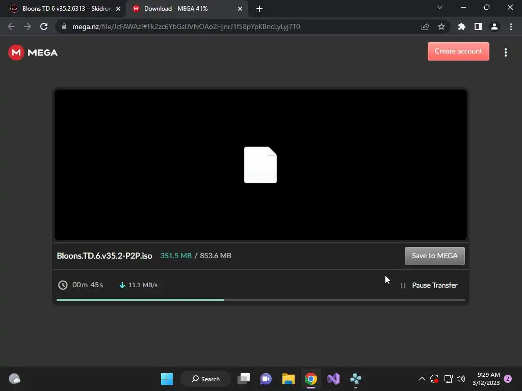Click the 853.6 MB total size
Viewport: 522px width, 391px height.
pyautogui.click(x=216, y=256)
